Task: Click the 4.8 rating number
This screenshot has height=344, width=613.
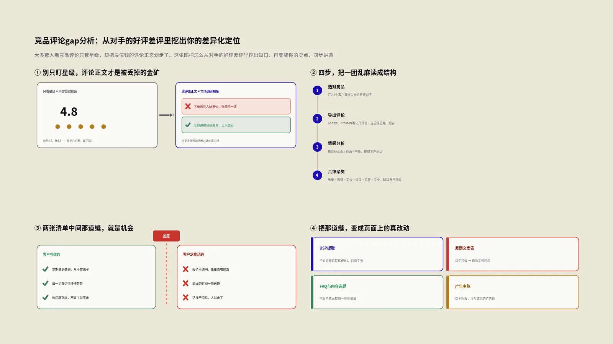Action: [69, 112]
